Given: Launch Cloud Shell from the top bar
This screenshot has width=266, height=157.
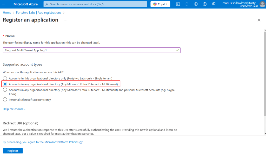Looking at the screenshot, I should tap(178, 4).
